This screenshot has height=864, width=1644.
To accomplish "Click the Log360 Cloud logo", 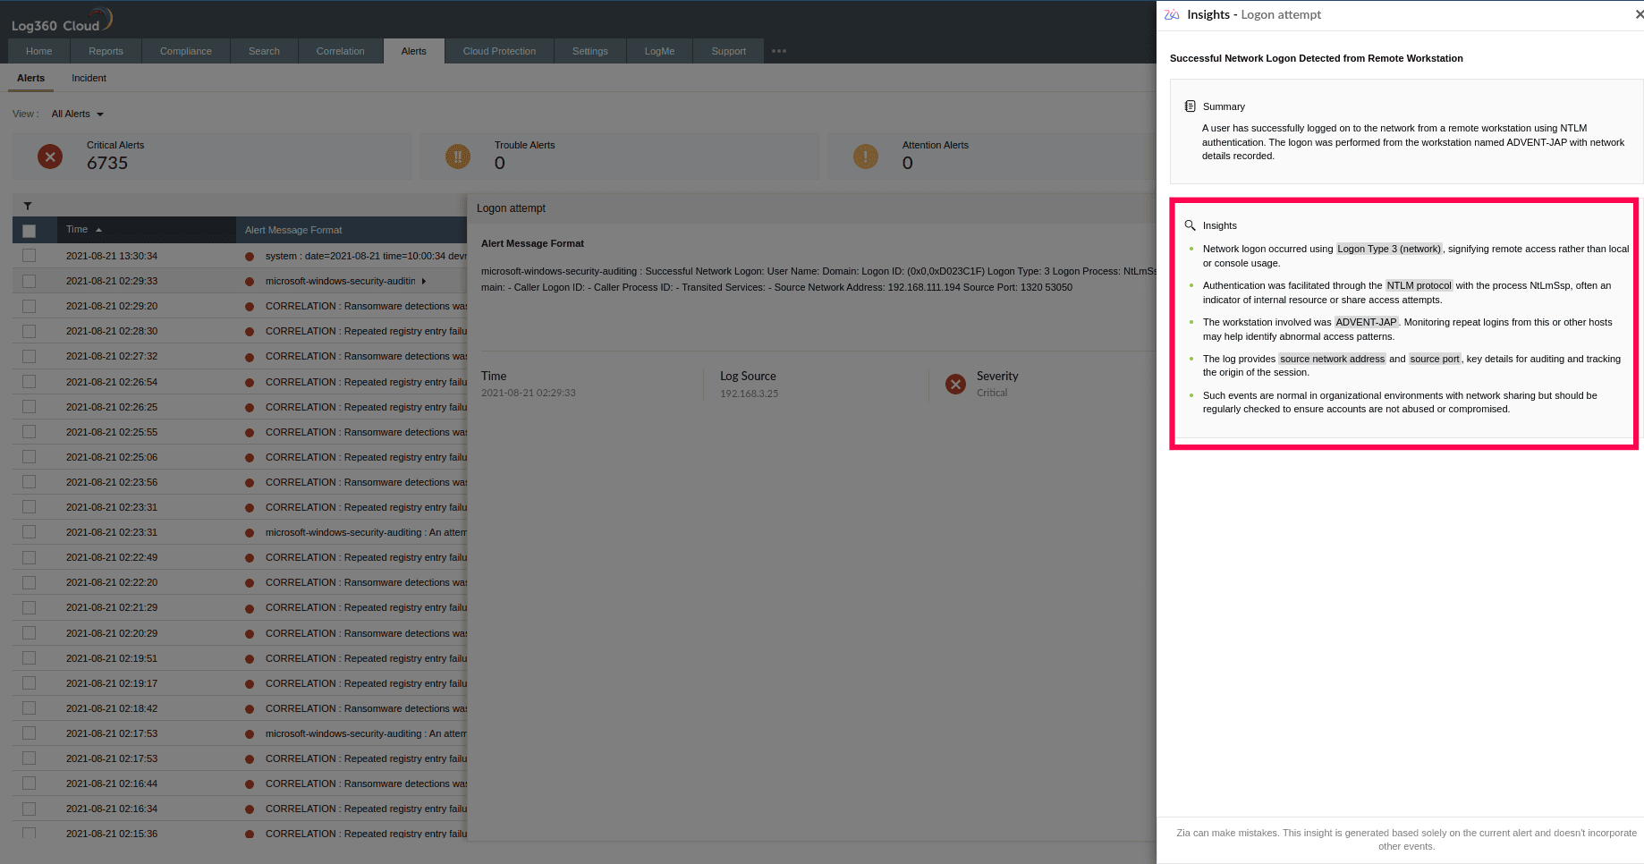I will (62, 20).
